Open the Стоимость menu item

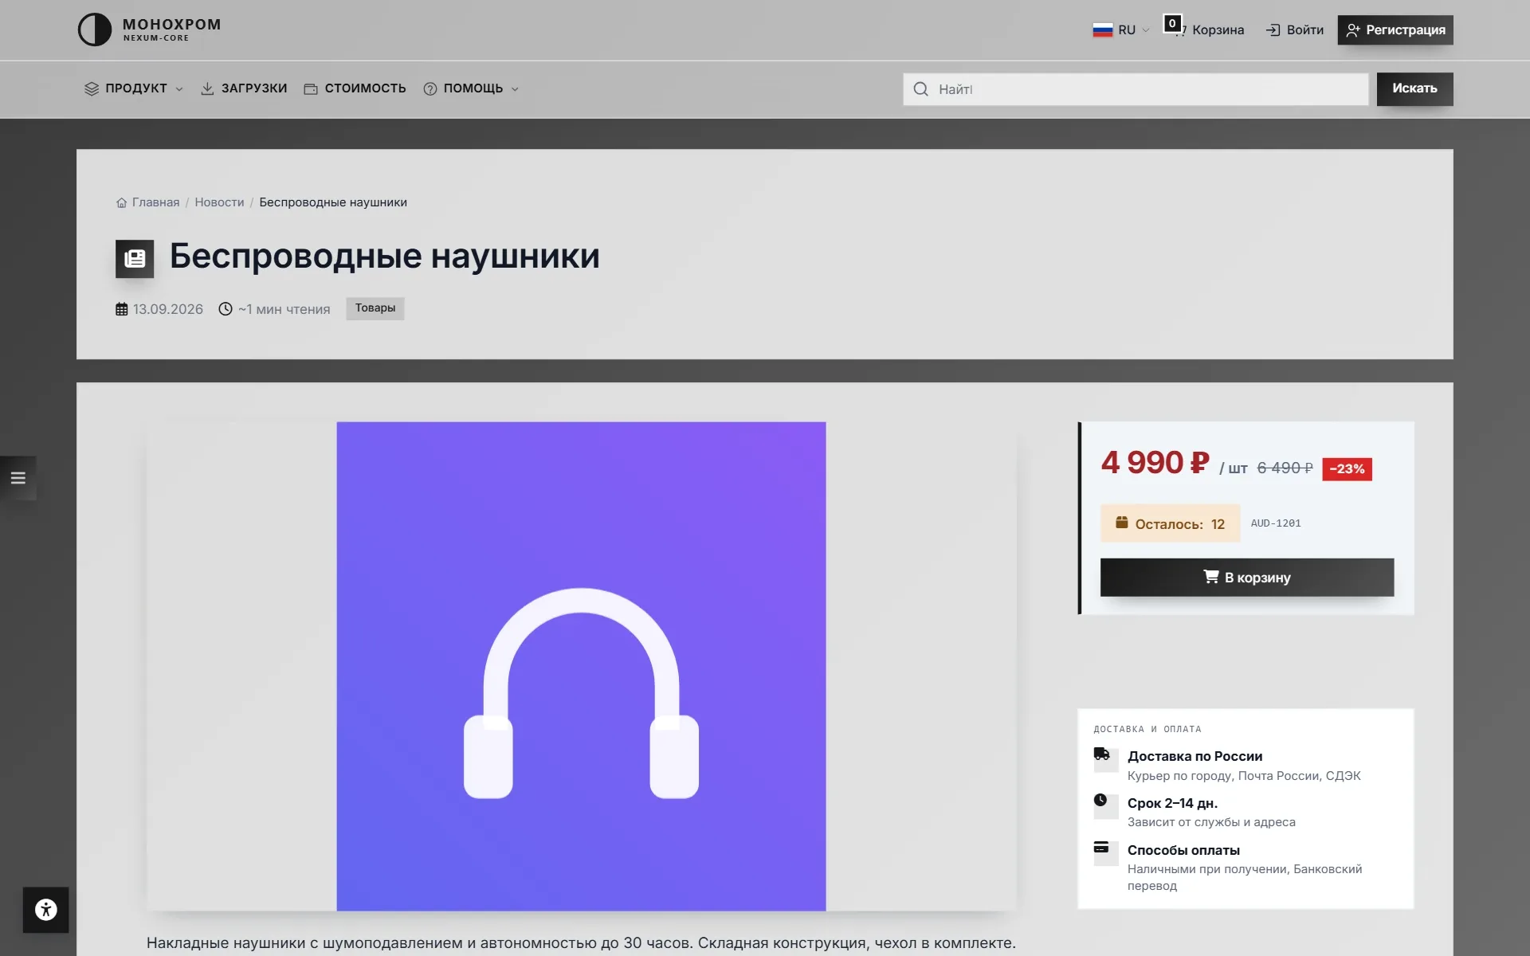click(x=355, y=88)
